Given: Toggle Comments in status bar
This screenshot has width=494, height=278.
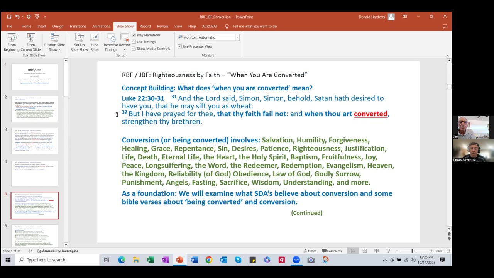Looking at the screenshot, I should pyautogui.click(x=332, y=251).
